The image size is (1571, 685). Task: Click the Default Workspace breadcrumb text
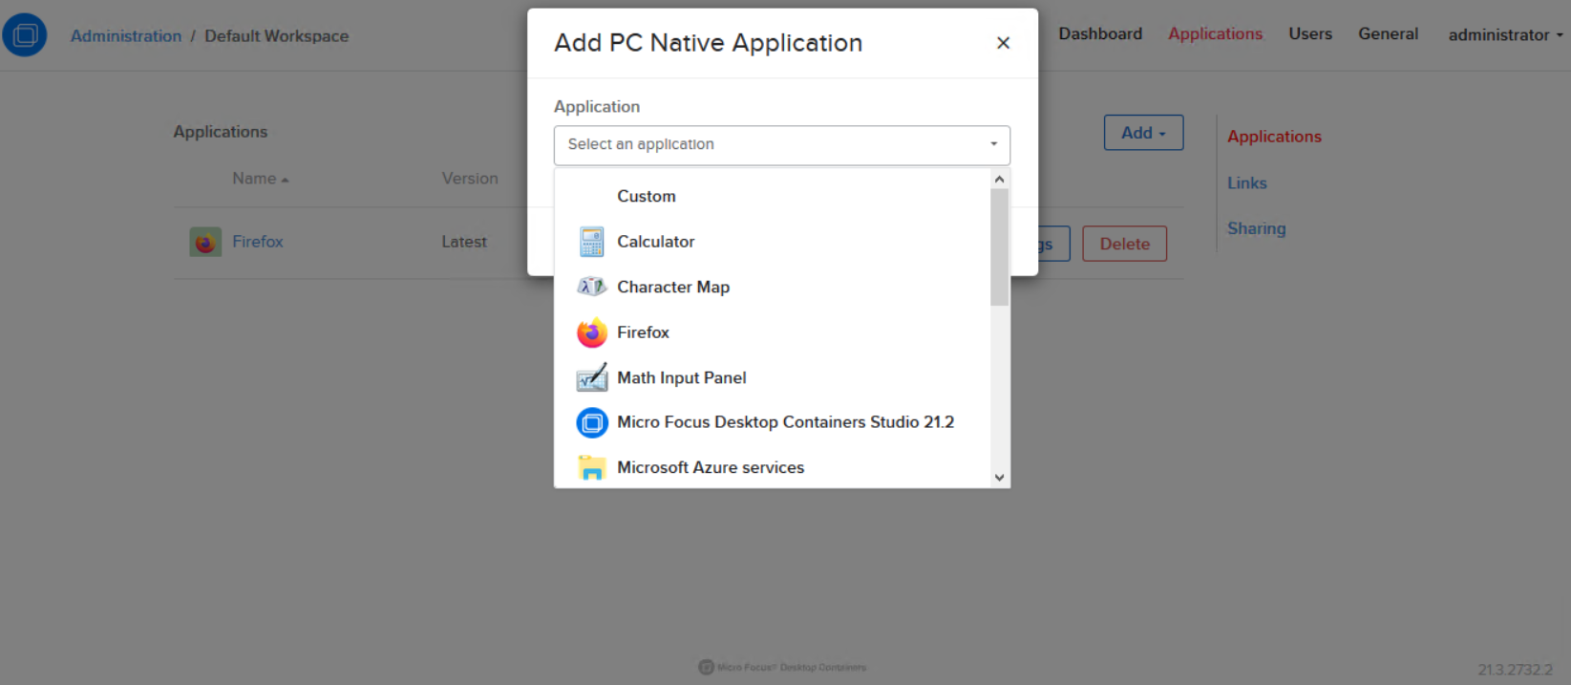pos(277,36)
